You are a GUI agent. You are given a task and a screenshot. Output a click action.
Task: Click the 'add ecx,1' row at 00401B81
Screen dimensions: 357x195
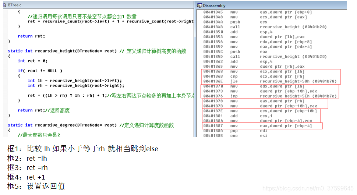click(x=238, y=116)
